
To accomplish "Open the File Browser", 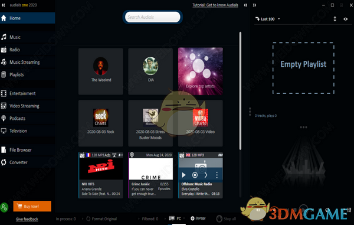I will pos(27,150).
